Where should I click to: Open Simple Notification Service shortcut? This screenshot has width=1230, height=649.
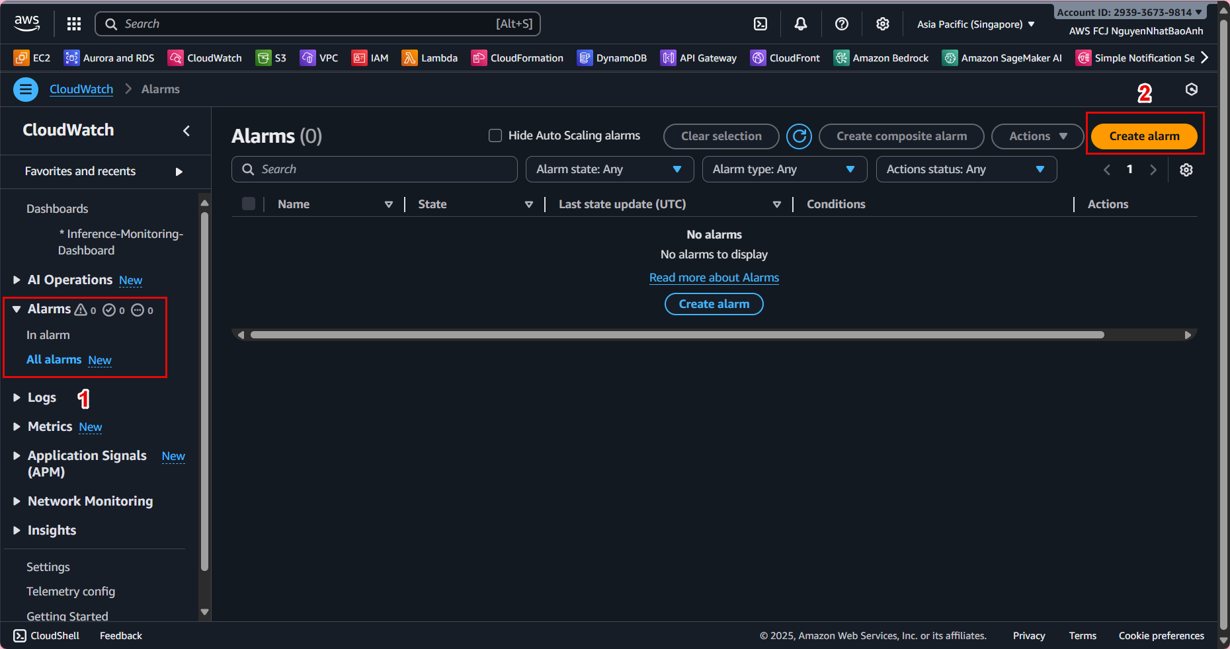pos(1135,58)
